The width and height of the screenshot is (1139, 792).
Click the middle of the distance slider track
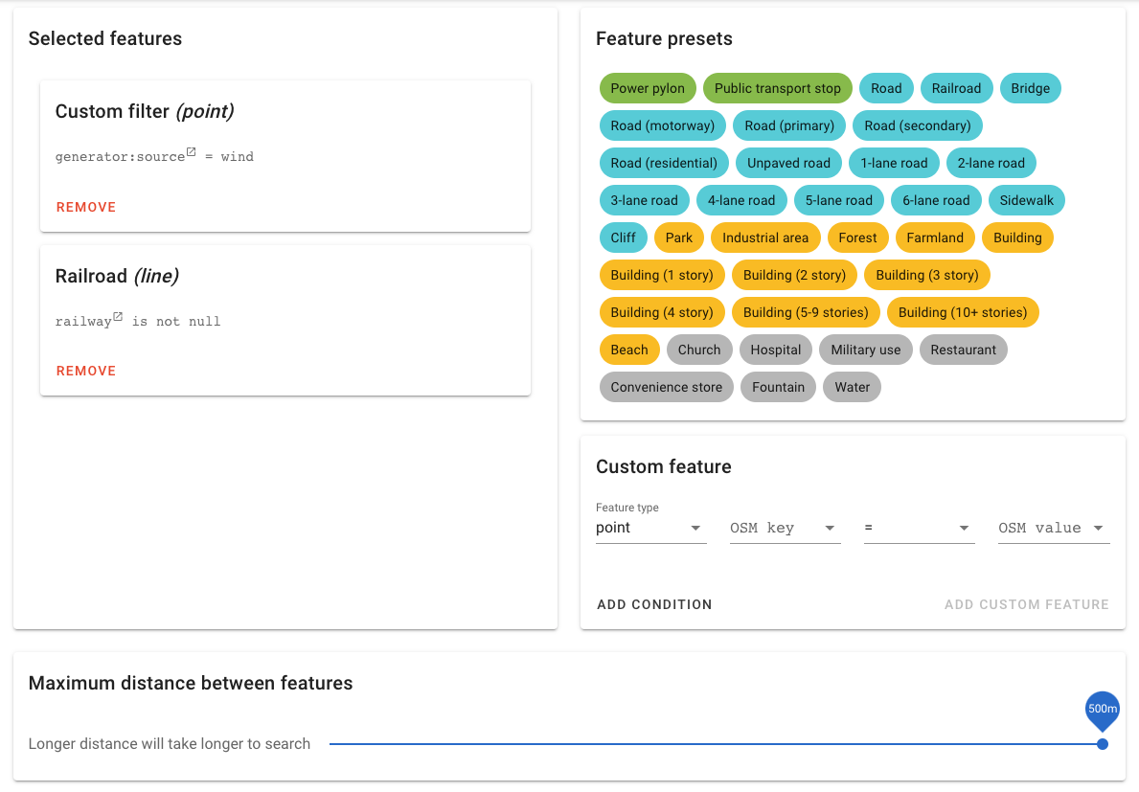pyautogui.click(x=716, y=744)
